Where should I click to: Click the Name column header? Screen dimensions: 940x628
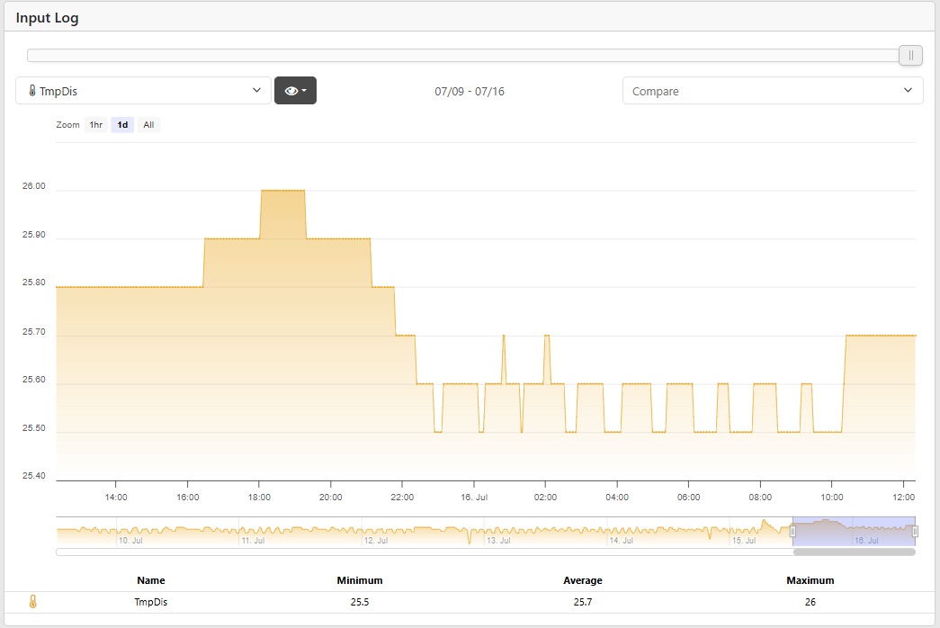click(151, 580)
